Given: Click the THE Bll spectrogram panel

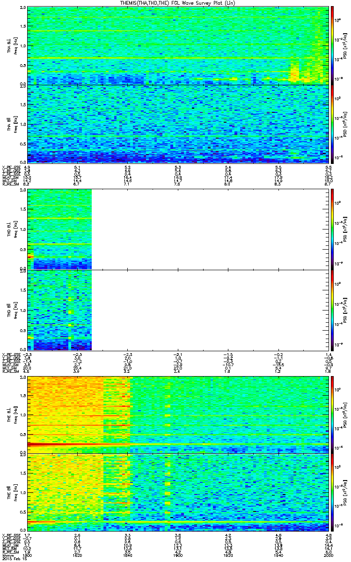Looking at the screenshot, I should (177, 492).
